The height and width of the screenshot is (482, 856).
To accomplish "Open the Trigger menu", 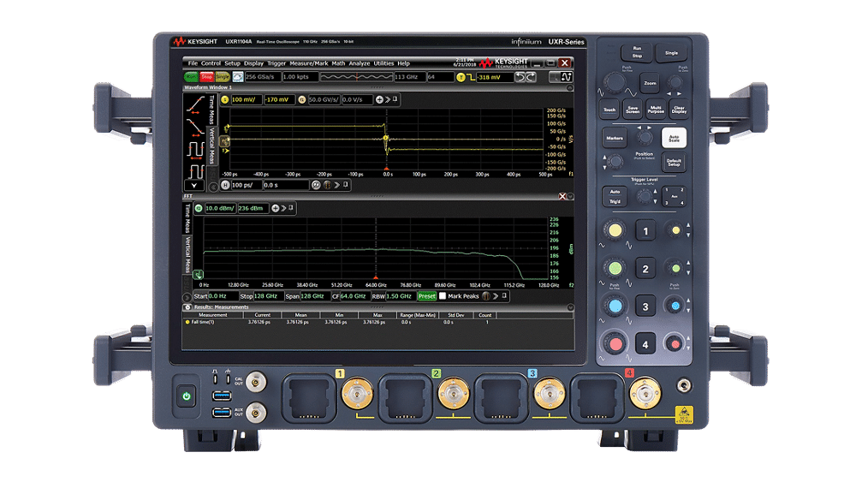I will [x=276, y=63].
